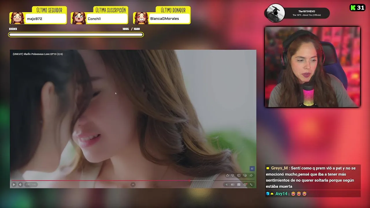This screenshot has width=370, height=208.
Task: Click latest subscriber name Conchi1
Action: click(x=94, y=19)
